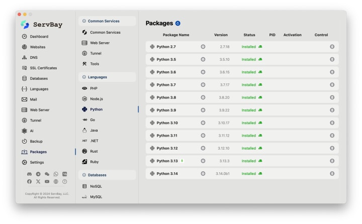
Task: Open Mail in the main sidebar
Action: [x=29, y=99]
